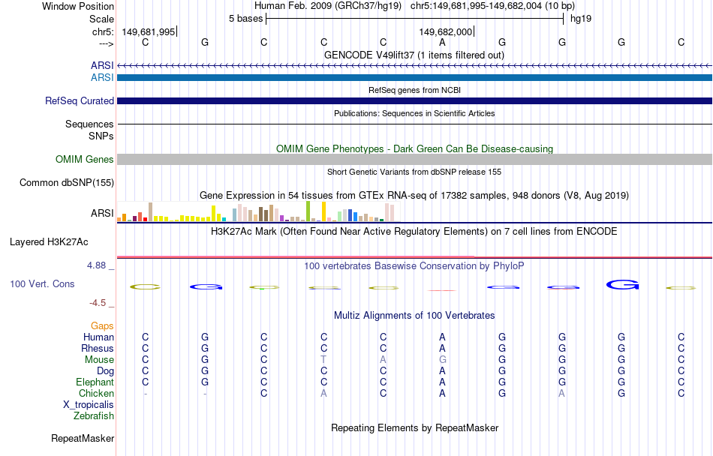Screen dimensions: 713x456
Task: Click the faded T in the Mouse row
Action: (323, 359)
